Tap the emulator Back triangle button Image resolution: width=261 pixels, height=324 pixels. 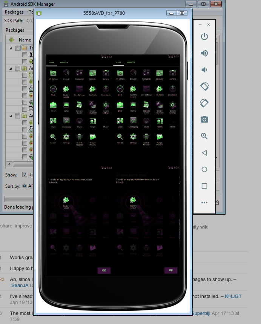pos(204,153)
